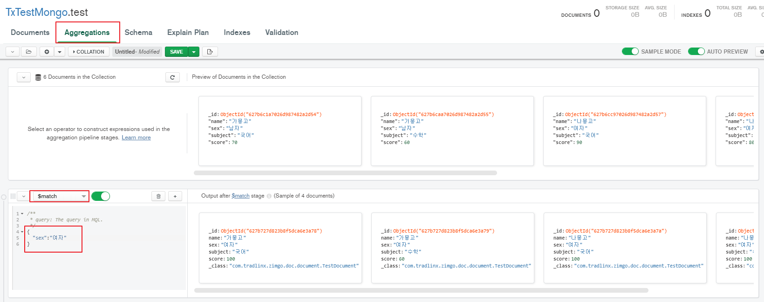Add a stage after $match with plus
Image resolution: width=764 pixels, height=302 pixels.
click(x=175, y=196)
